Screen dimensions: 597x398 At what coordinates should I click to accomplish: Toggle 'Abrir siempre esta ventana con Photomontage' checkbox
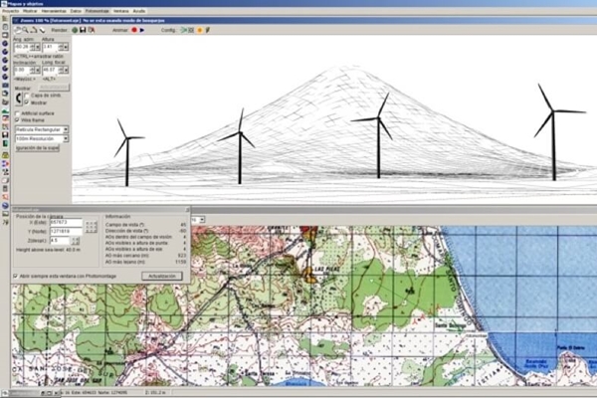pyautogui.click(x=17, y=275)
